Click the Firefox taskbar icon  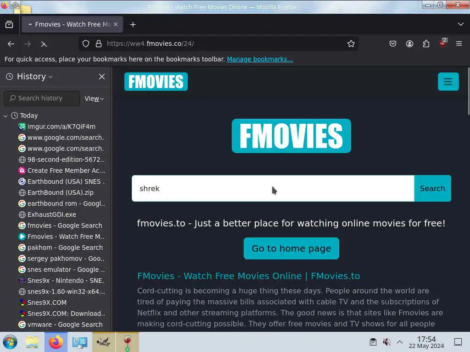point(56,342)
